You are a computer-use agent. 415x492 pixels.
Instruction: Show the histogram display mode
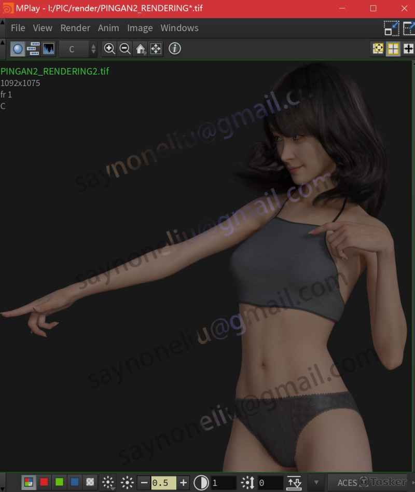pos(46,49)
